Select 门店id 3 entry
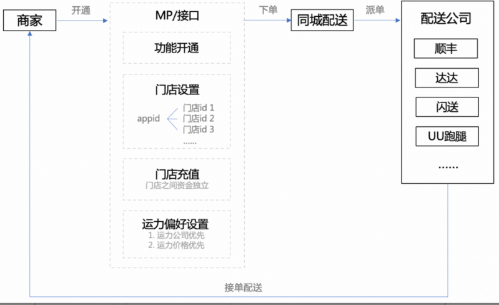 [x=199, y=129]
